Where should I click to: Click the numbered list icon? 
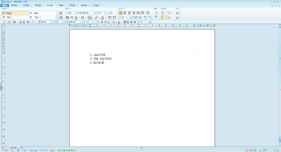pos(163,18)
